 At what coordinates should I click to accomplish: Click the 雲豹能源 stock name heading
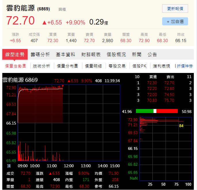click(x=20, y=8)
